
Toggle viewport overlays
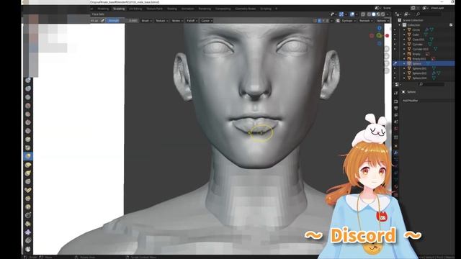pyautogui.click(x=352, y=14)
